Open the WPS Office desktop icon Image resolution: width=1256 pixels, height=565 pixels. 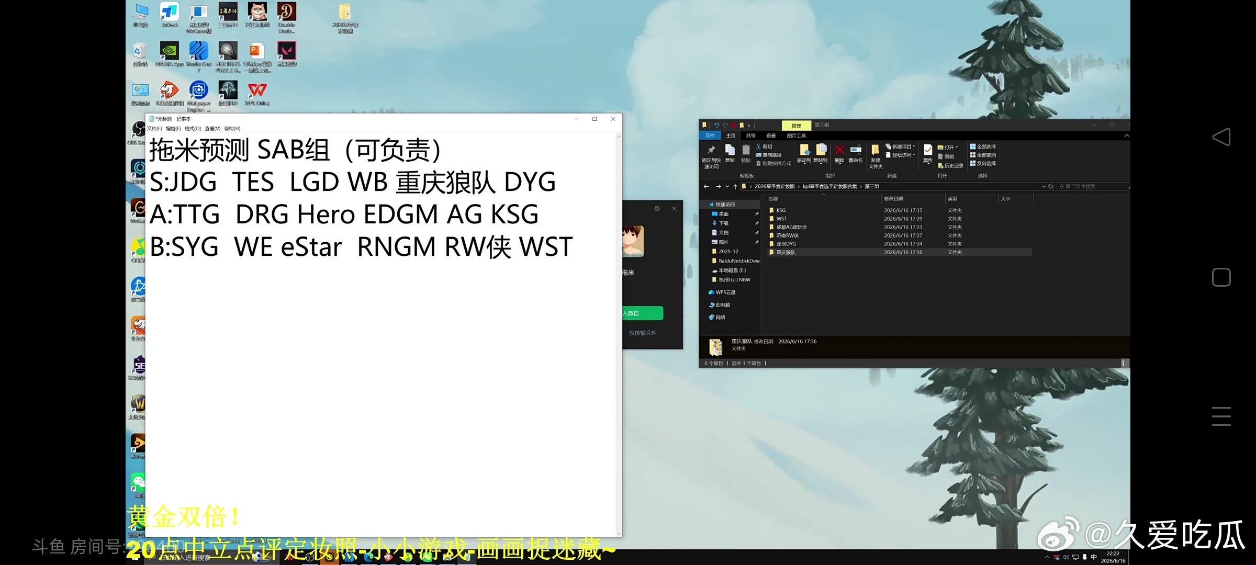(257, 94)
